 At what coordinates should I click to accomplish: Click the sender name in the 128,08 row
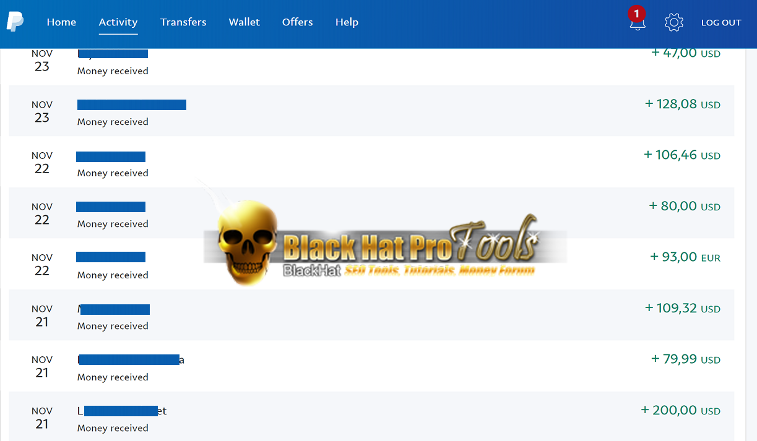pos(132,105)
